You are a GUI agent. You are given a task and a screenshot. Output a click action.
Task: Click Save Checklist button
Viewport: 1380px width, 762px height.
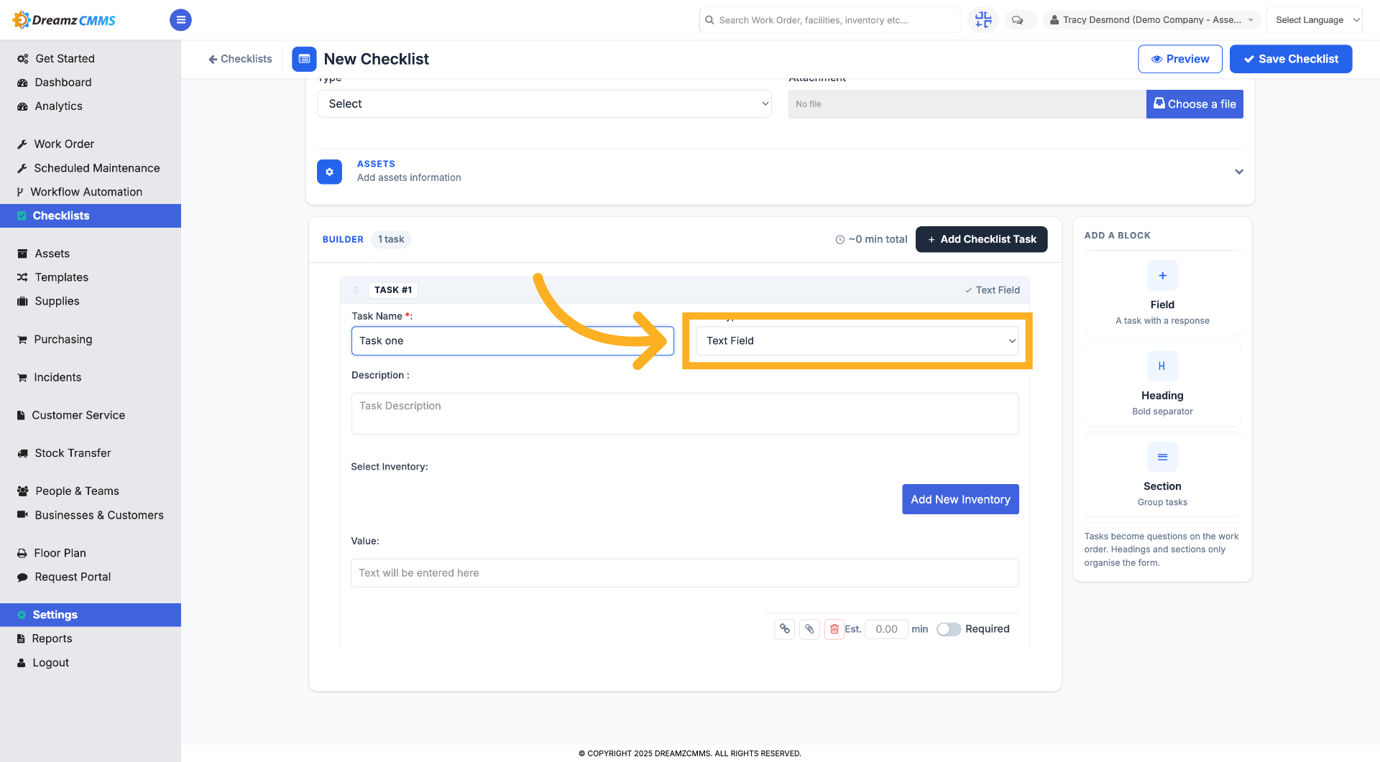point(1290,59)
